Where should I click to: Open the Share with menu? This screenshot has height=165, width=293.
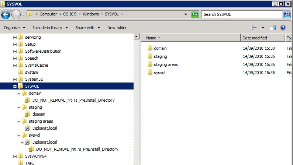pyautogui.click(x=87, y=28)
